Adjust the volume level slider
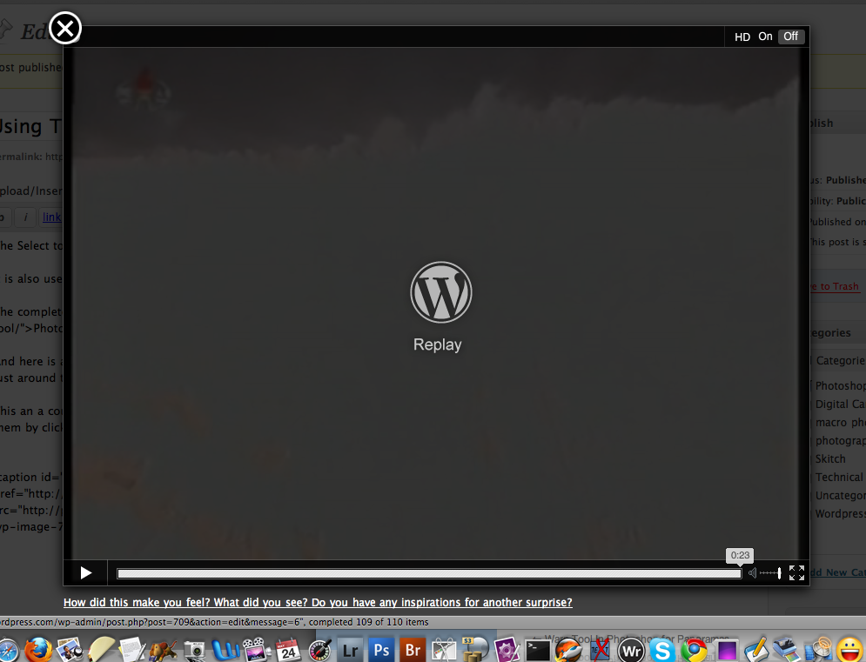Image resolution: width=866 pixels, height=662 pixels. (770, 573)
